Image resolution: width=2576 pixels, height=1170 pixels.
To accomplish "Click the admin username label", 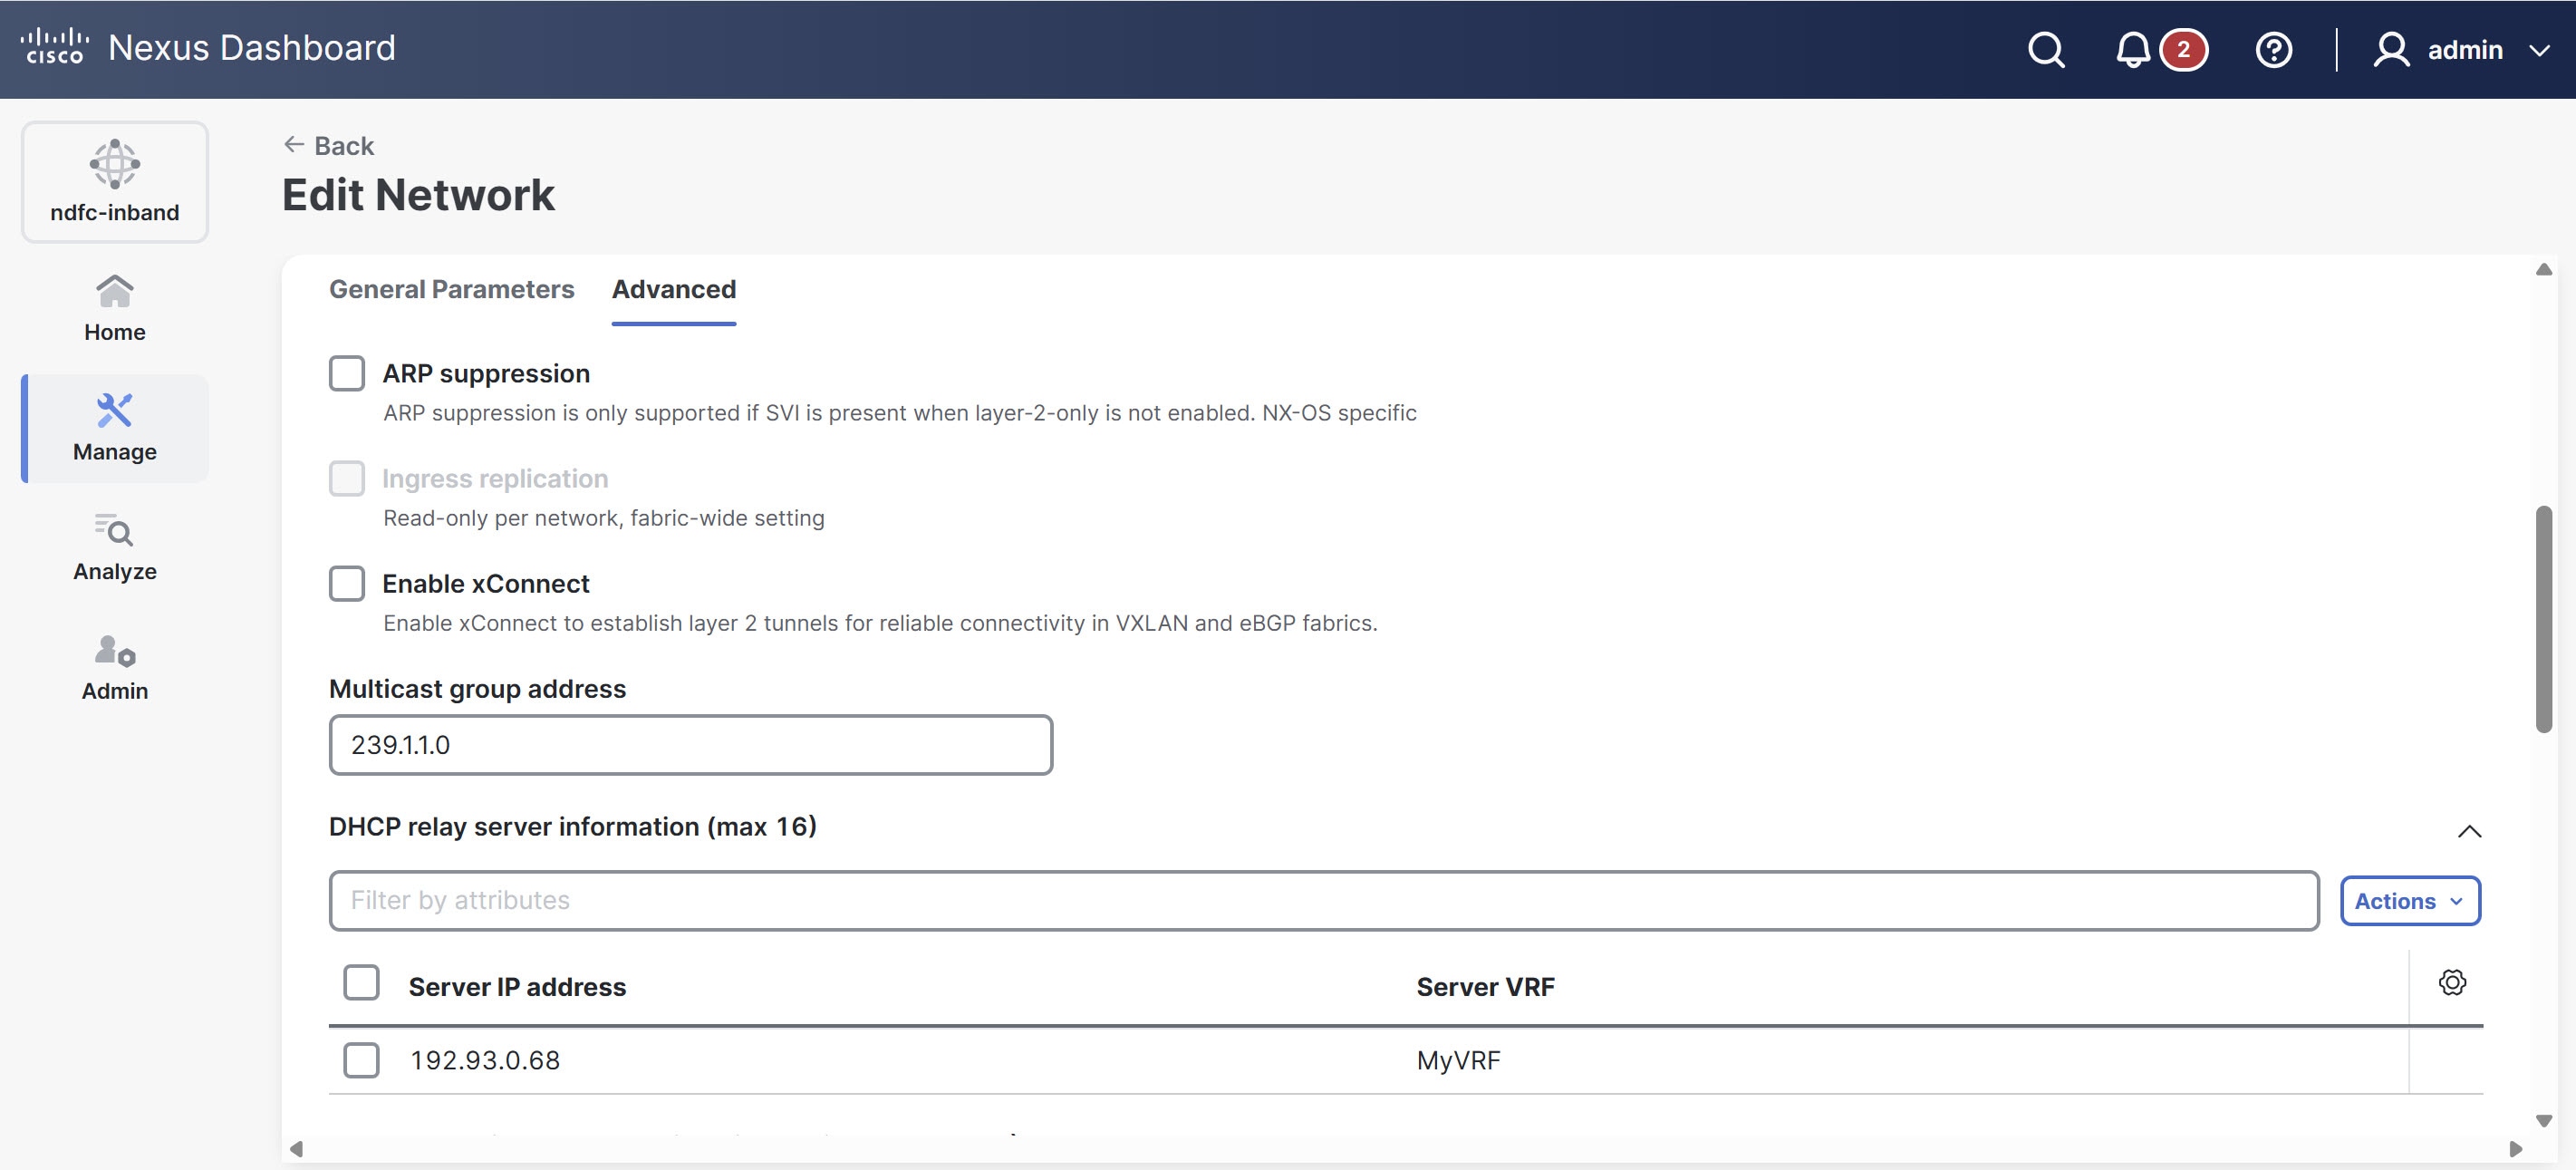I will click(x=2465, y=50).
